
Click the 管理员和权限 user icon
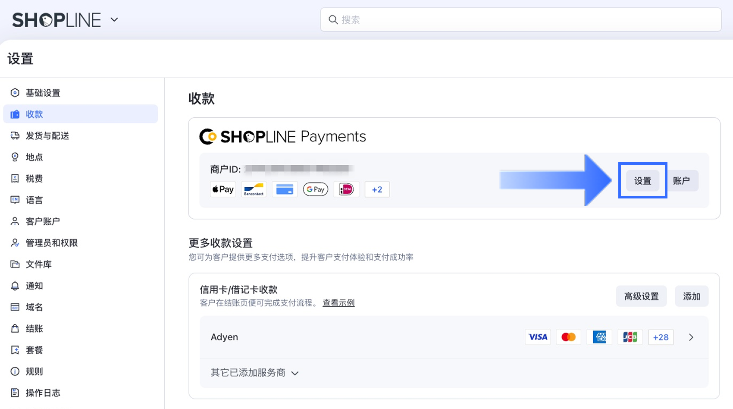point(15,243)
